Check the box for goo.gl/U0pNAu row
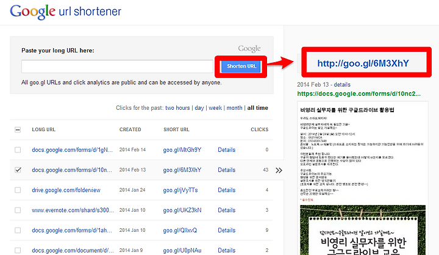Viewport: 439px width, 255px height. coord(18,250)
